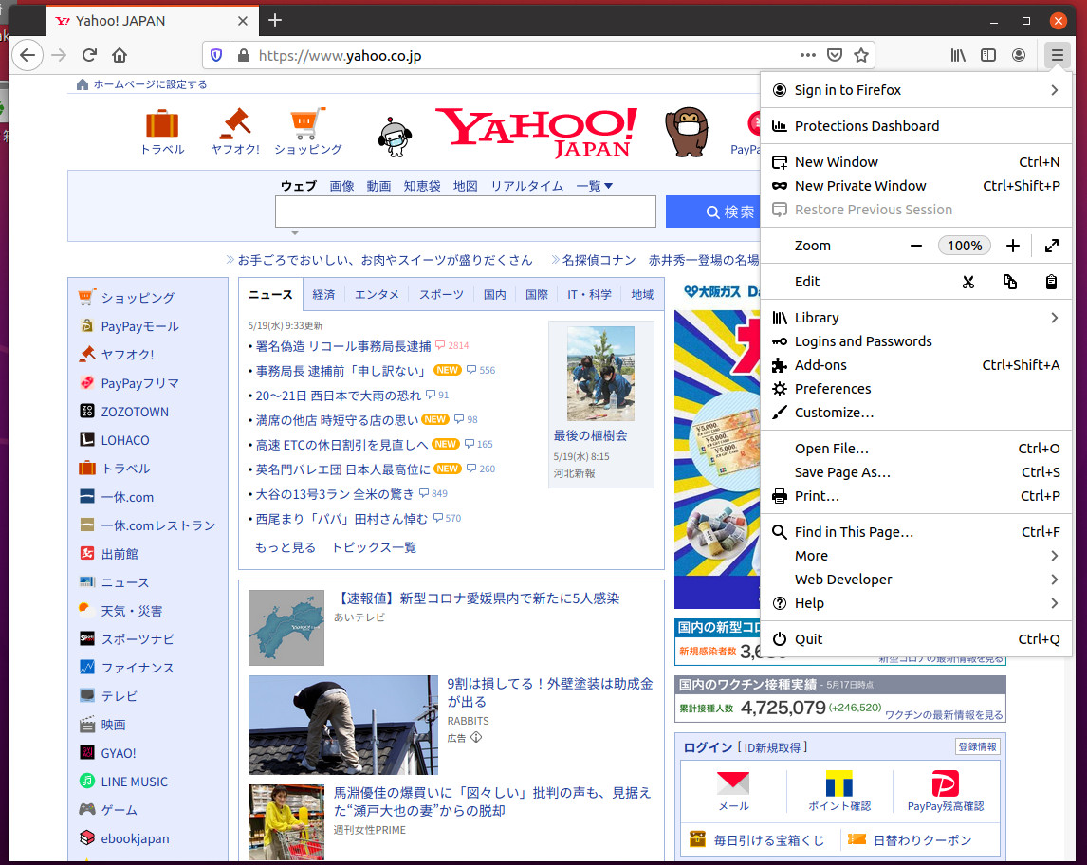The height and width of the screenshot is (865, 1087).
Task: Open Add-ons from the menu
Action: (916, 365)
